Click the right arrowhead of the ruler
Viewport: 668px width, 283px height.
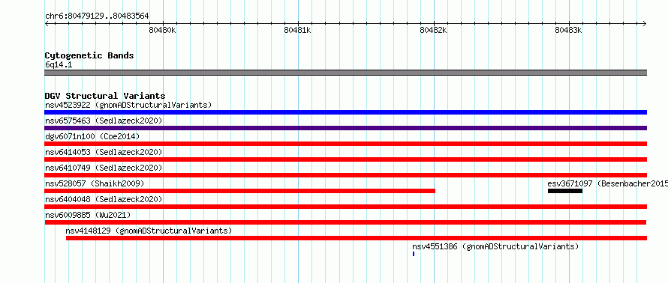tap(645, 23)
